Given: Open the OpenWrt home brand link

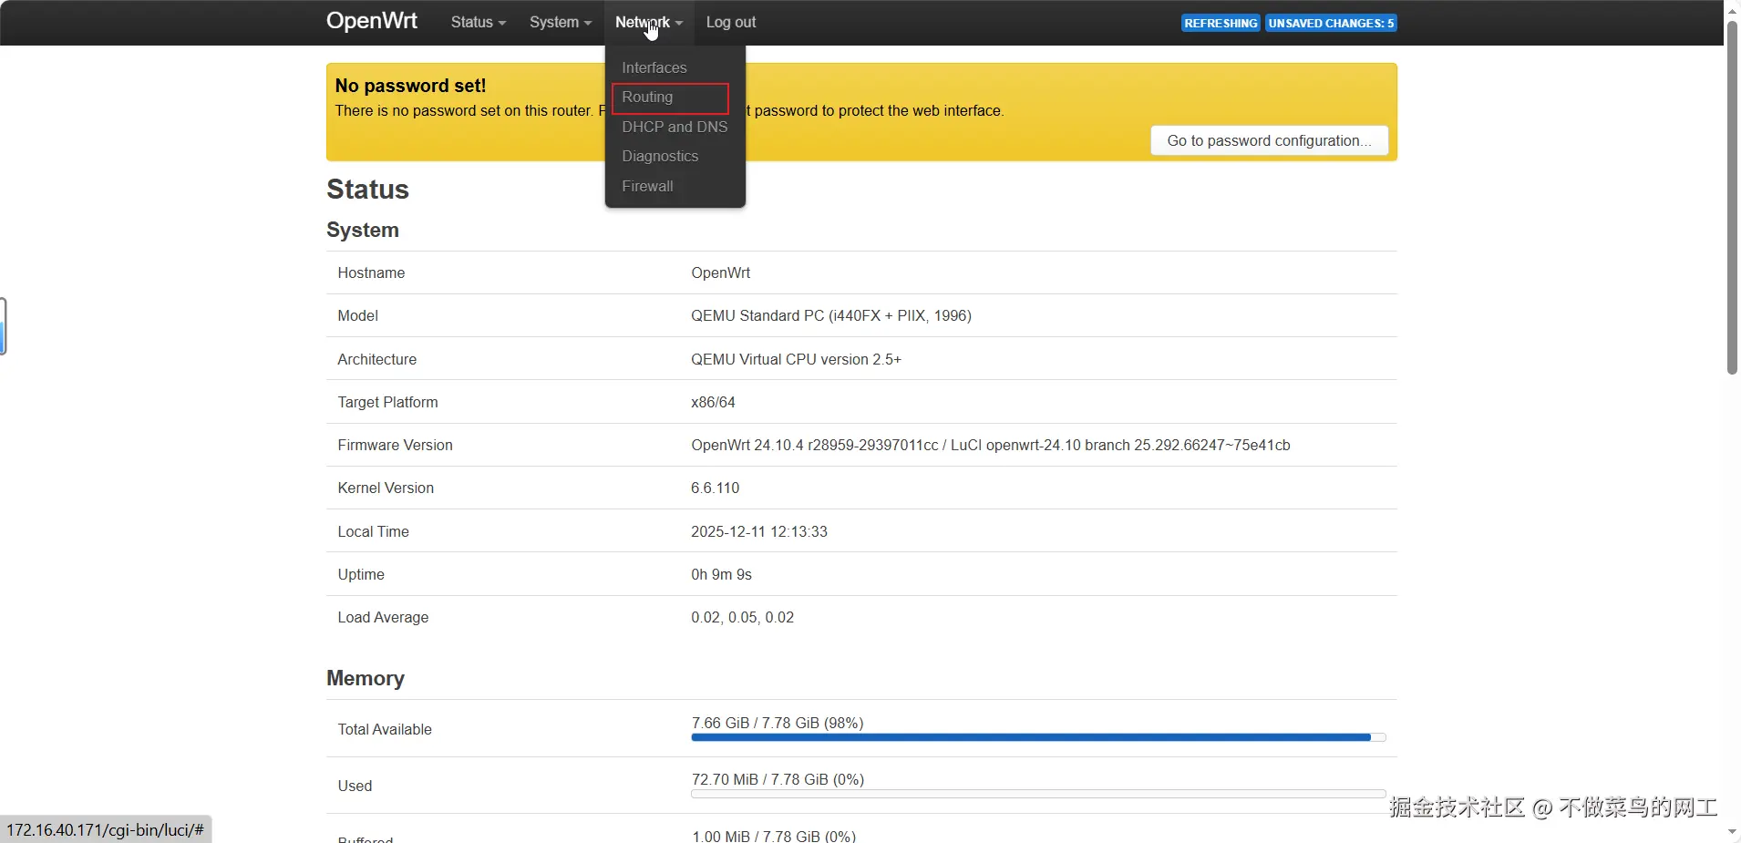Looking at the screenshot, I should [x=371, y=21].
